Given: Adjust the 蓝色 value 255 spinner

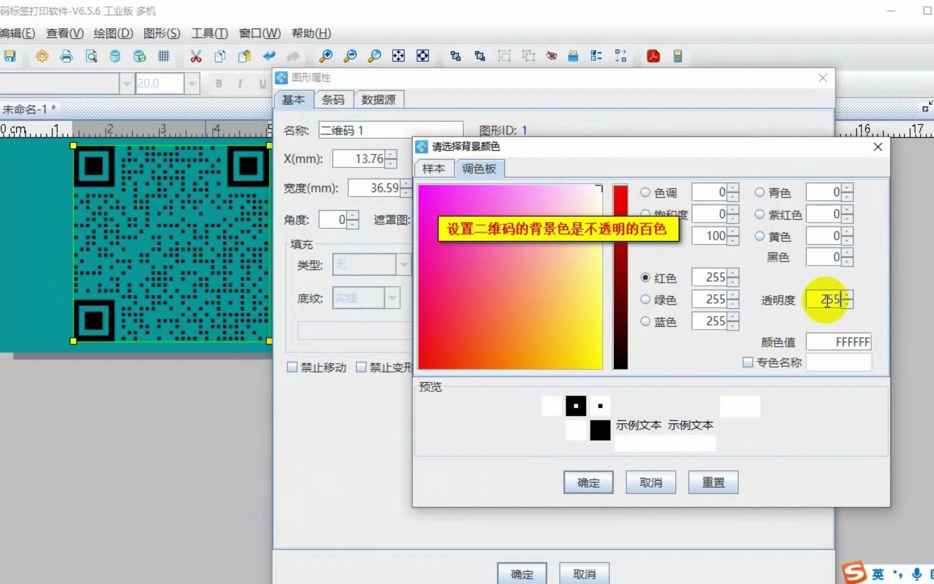Looking at the screenshot, I should tap(733, 321).
